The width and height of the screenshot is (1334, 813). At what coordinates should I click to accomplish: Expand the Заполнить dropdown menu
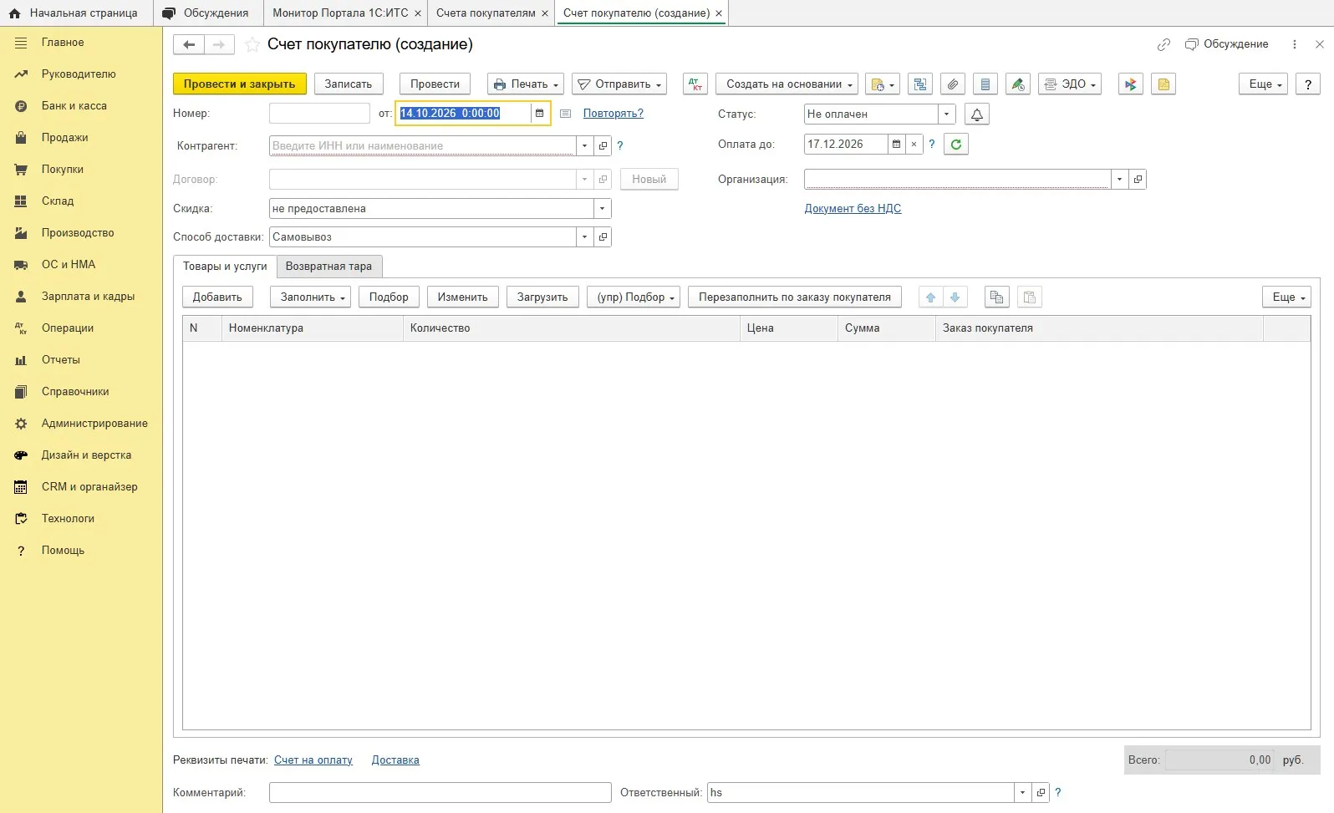(x=310, y=297)
